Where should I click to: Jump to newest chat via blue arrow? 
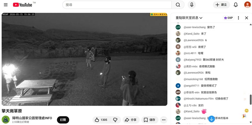point(212,119)
